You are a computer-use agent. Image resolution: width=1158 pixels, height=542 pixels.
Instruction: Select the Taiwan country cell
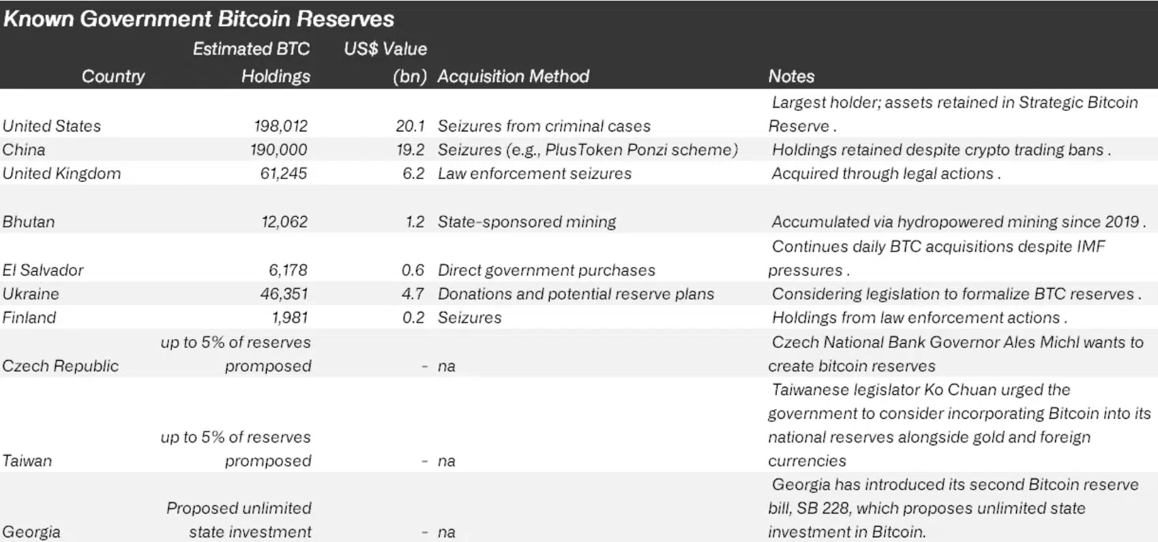click(x=27, y=461)
